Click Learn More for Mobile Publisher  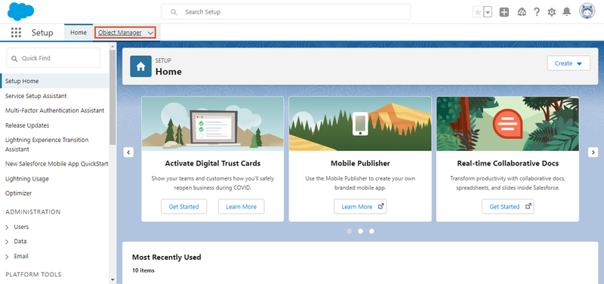(x=360, y=206)
